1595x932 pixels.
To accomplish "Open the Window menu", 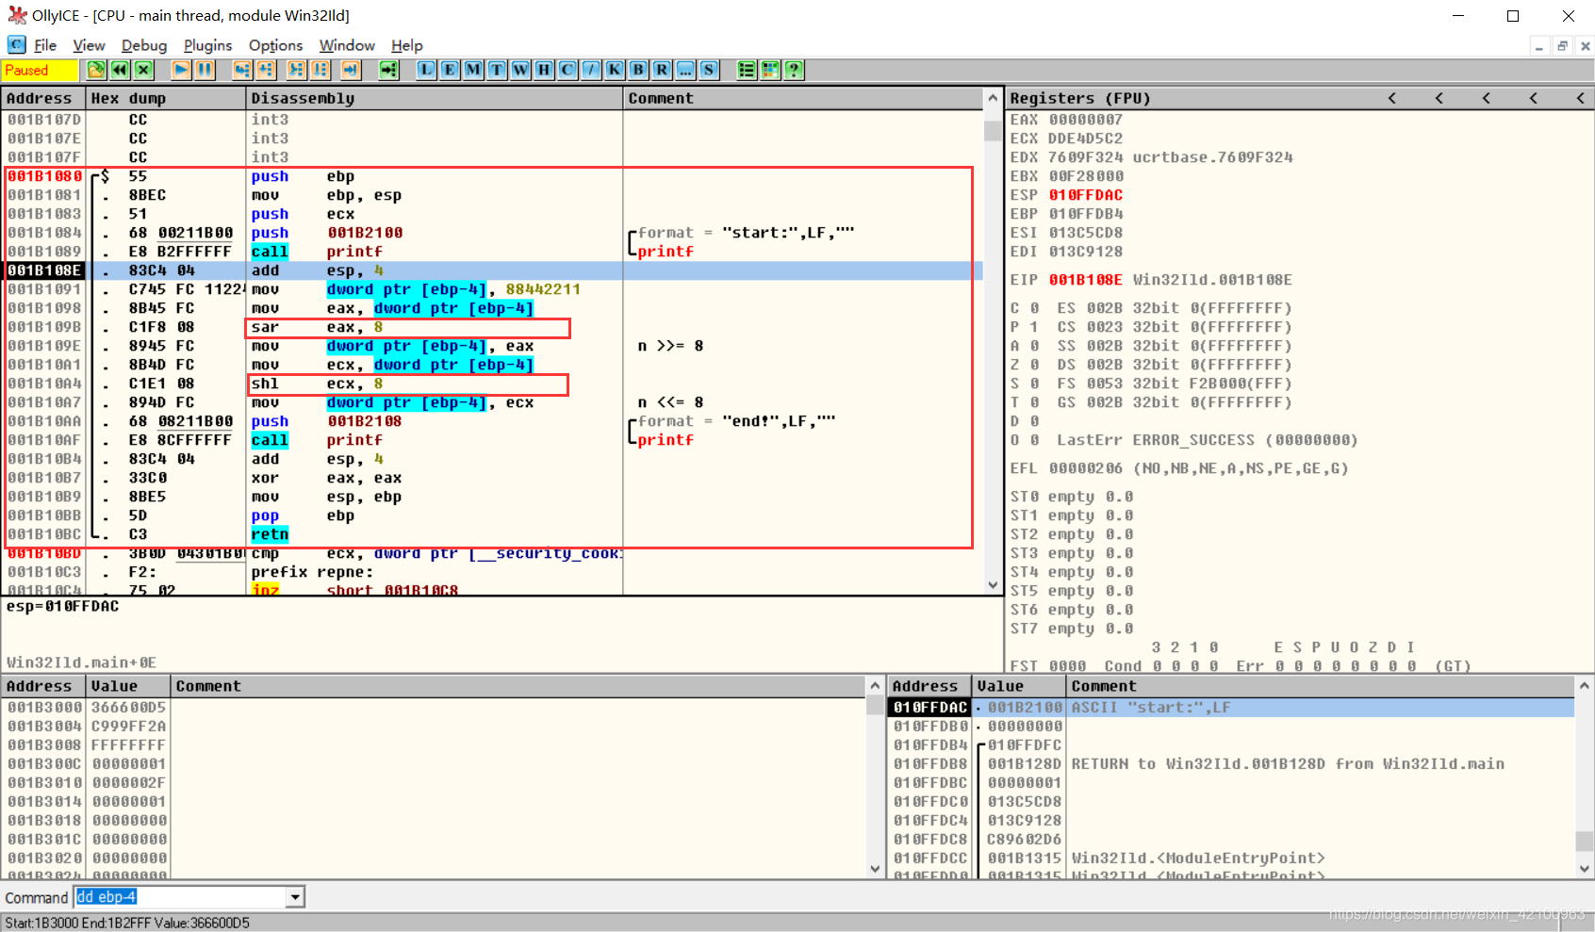I will [x=347, y=45].
